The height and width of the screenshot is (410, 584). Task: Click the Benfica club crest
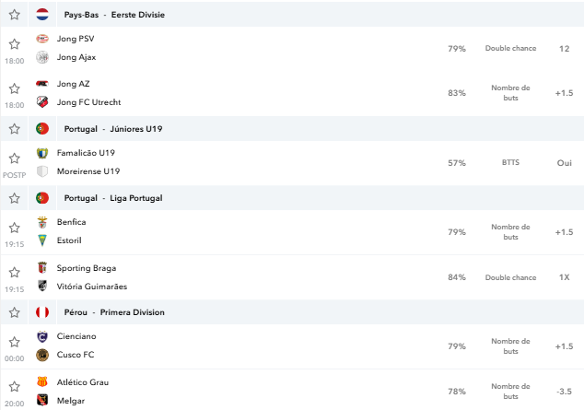[x=42, y=222]
